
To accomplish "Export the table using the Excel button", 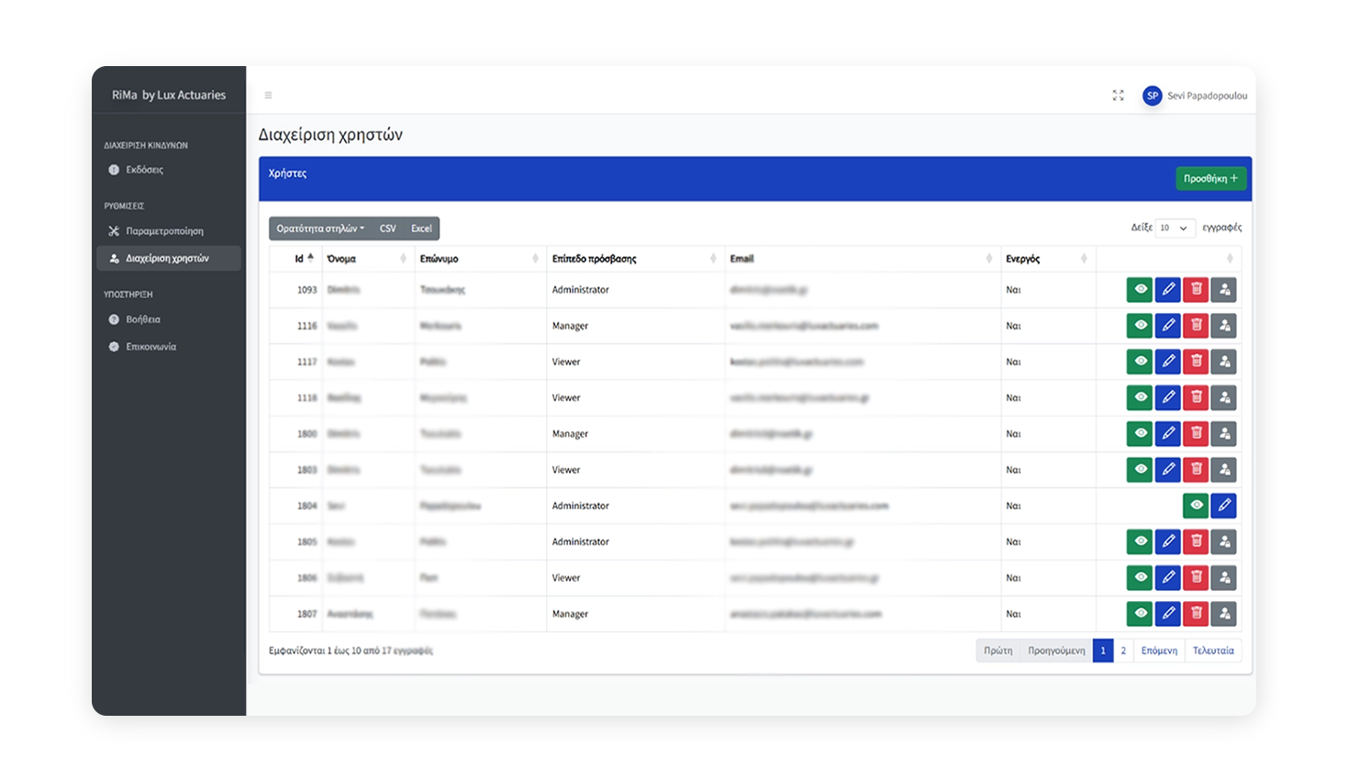I will coord(421,228).
